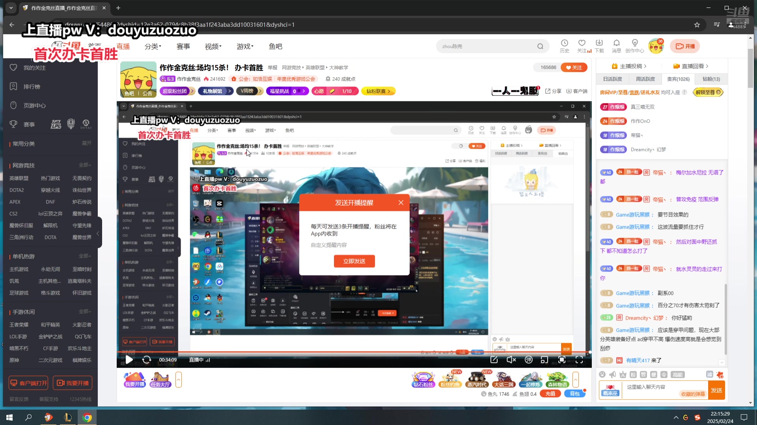Click the search magnifier icon
Image resolution: width=757 pixels, height=425 pixels.
540,46
